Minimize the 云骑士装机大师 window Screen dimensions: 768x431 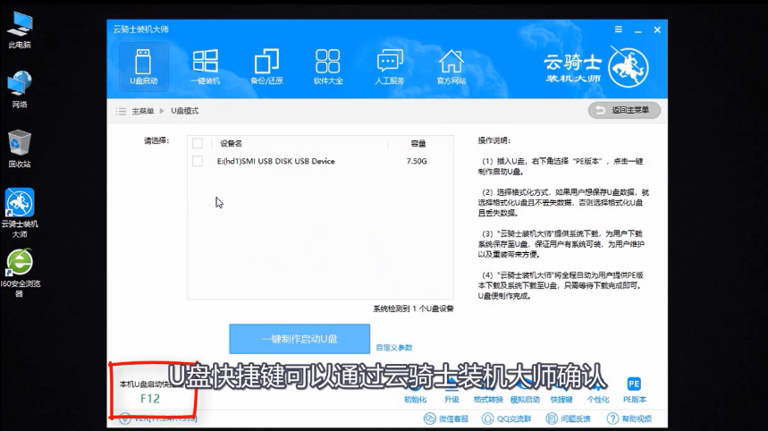click(x=637, y=30)
